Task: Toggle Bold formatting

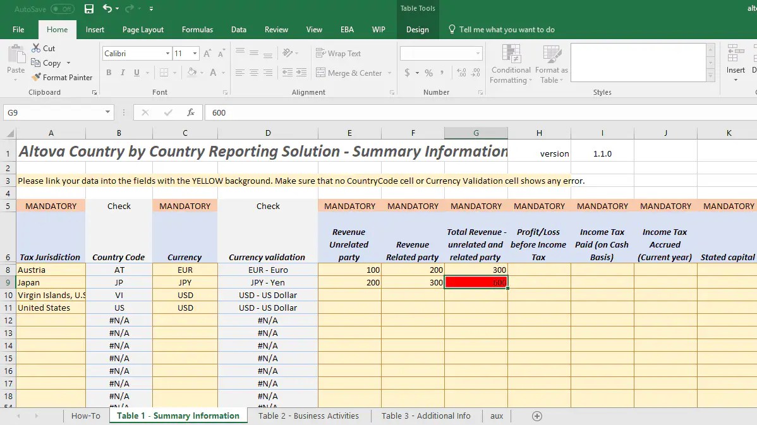Action: [x=109, y=73]
